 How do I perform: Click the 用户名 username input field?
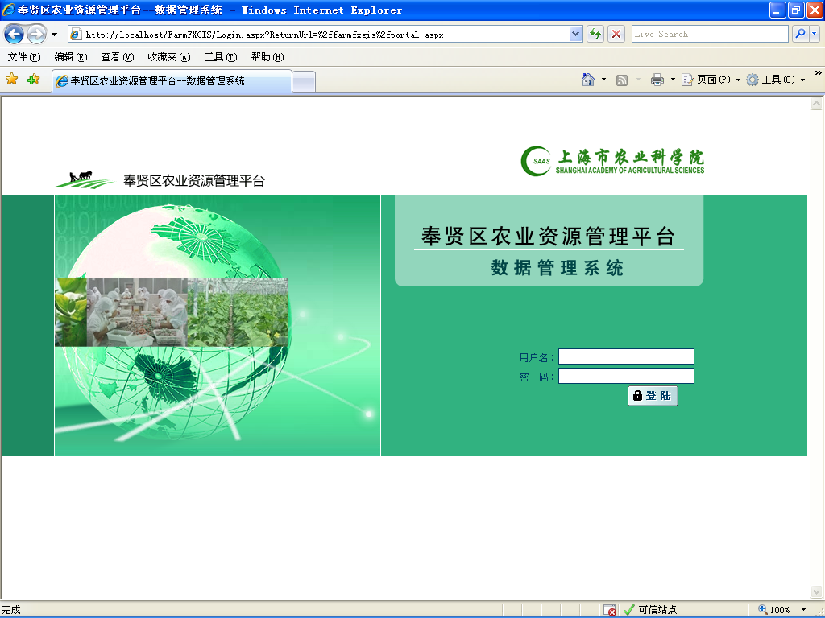point(626,356)
